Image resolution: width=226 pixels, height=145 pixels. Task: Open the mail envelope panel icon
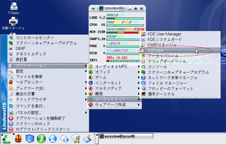point(64,139)
